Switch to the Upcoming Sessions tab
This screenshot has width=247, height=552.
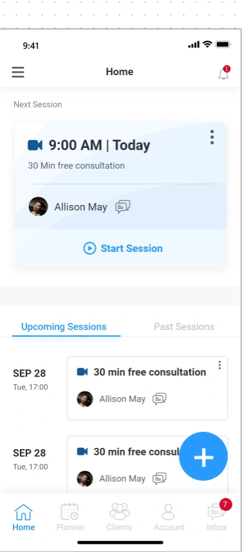click(x=64, y=326)
